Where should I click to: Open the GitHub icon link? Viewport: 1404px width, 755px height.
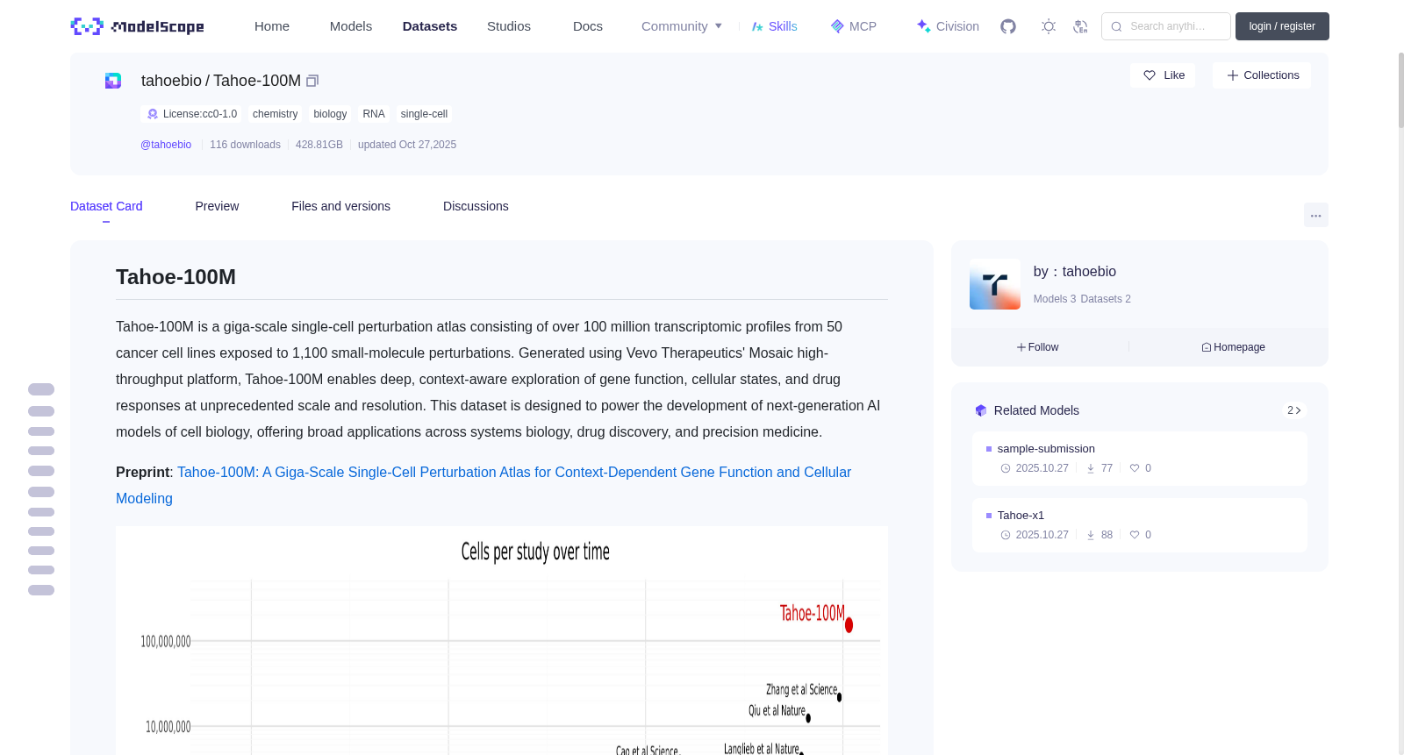click(1008, 26)
